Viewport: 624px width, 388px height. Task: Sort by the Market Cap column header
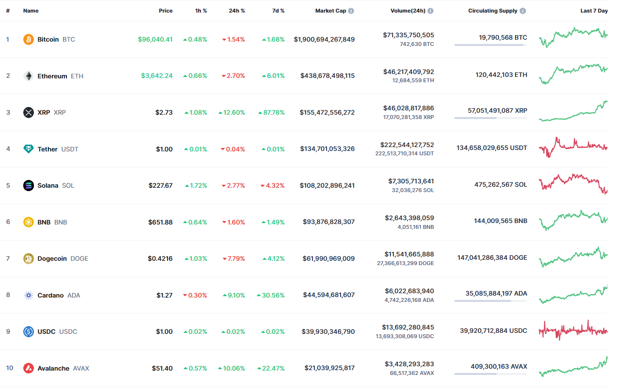(331, 11)
